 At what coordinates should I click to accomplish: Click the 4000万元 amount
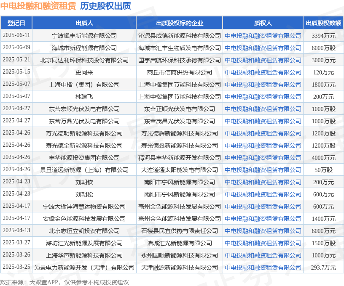click(x=324, y=158)
